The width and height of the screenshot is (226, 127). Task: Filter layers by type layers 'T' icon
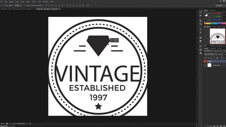[x=221, y=51]
